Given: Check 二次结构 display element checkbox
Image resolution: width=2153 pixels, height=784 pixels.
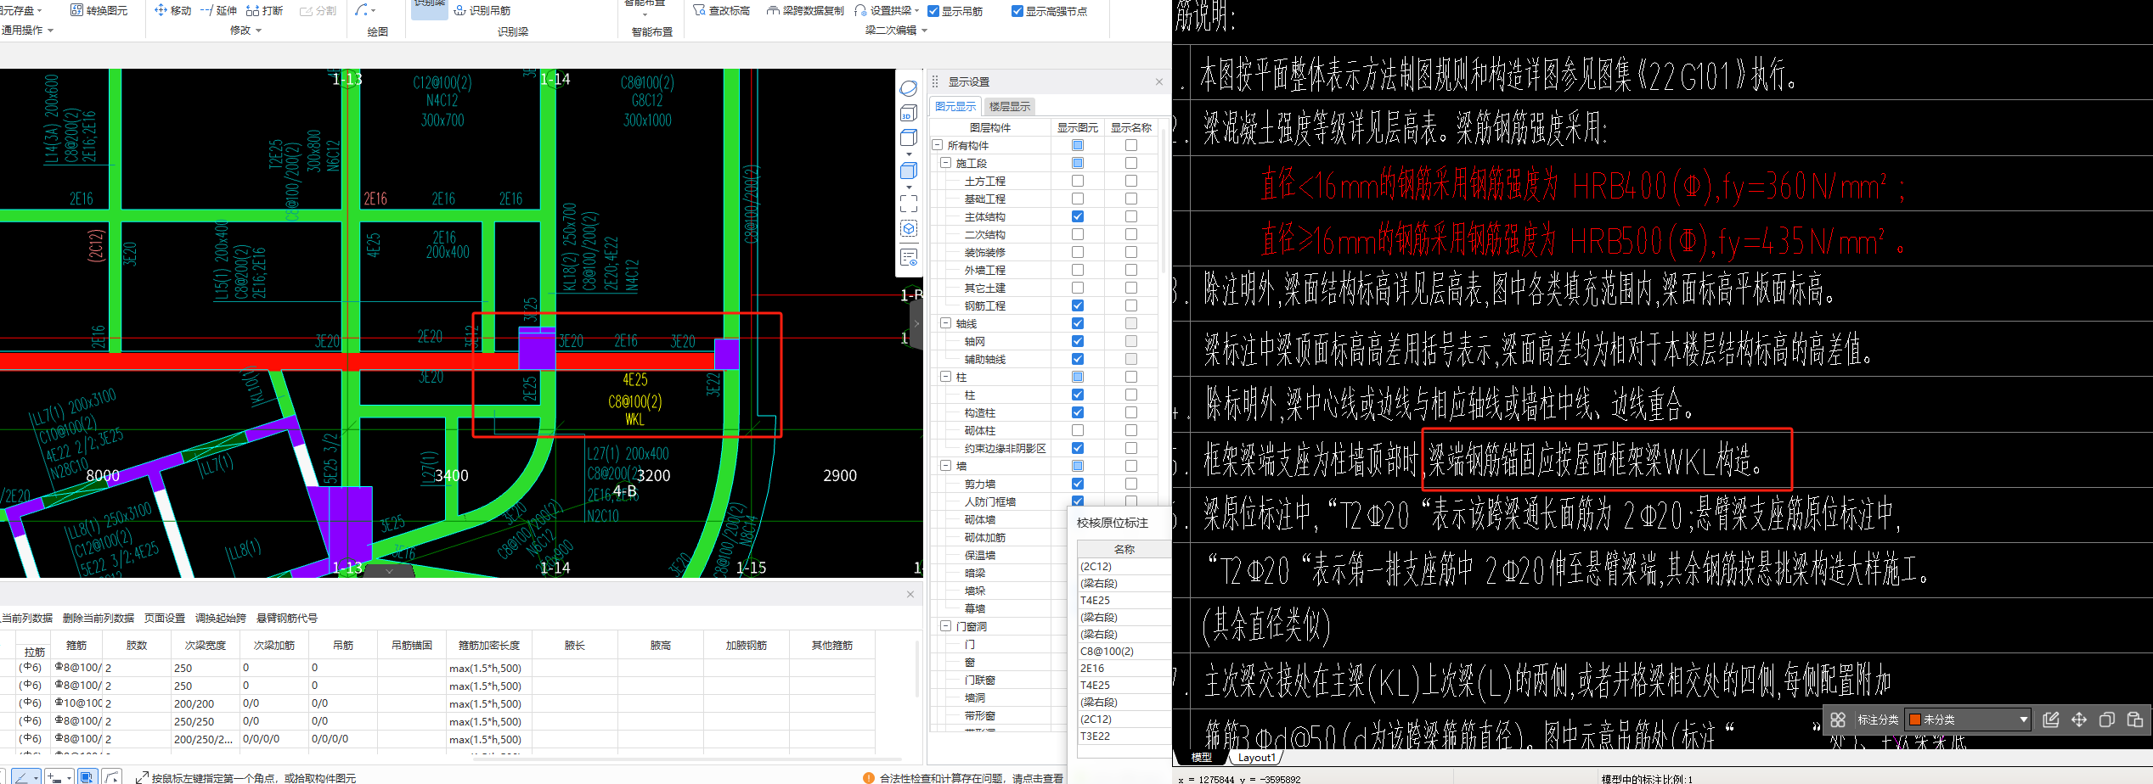Looking at the screenshot, I should coord(1078,234).
